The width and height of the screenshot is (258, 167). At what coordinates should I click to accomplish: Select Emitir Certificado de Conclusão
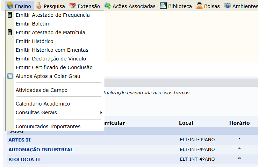tap(54, 67)
